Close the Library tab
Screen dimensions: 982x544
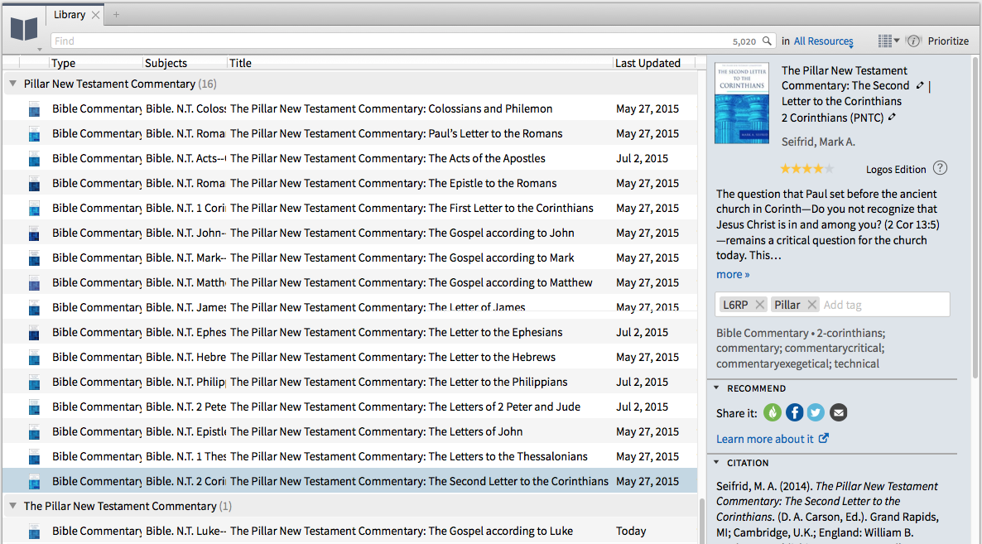(x=95, y=15)
